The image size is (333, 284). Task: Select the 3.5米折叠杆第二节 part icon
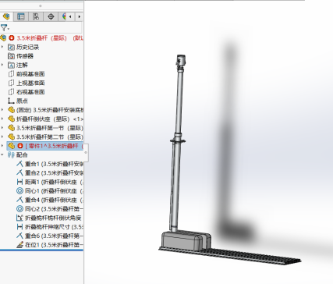(11, 137)
